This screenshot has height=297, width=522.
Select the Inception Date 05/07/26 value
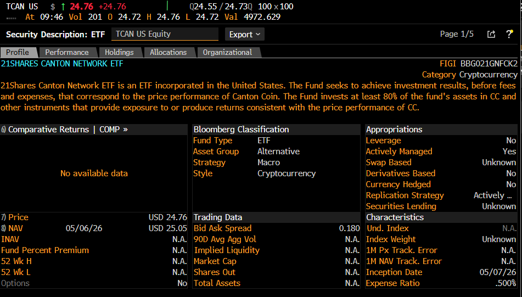[498, 272]
